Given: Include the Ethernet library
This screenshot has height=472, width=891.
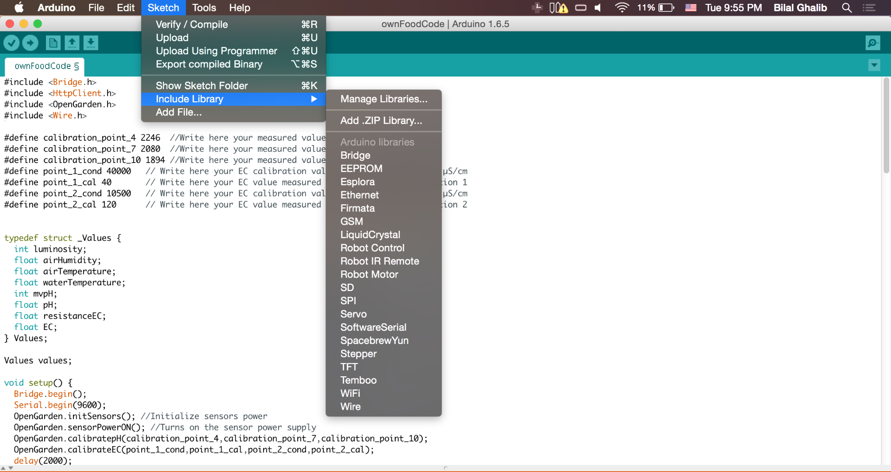Looking at the screenshot, I should 384,195.
